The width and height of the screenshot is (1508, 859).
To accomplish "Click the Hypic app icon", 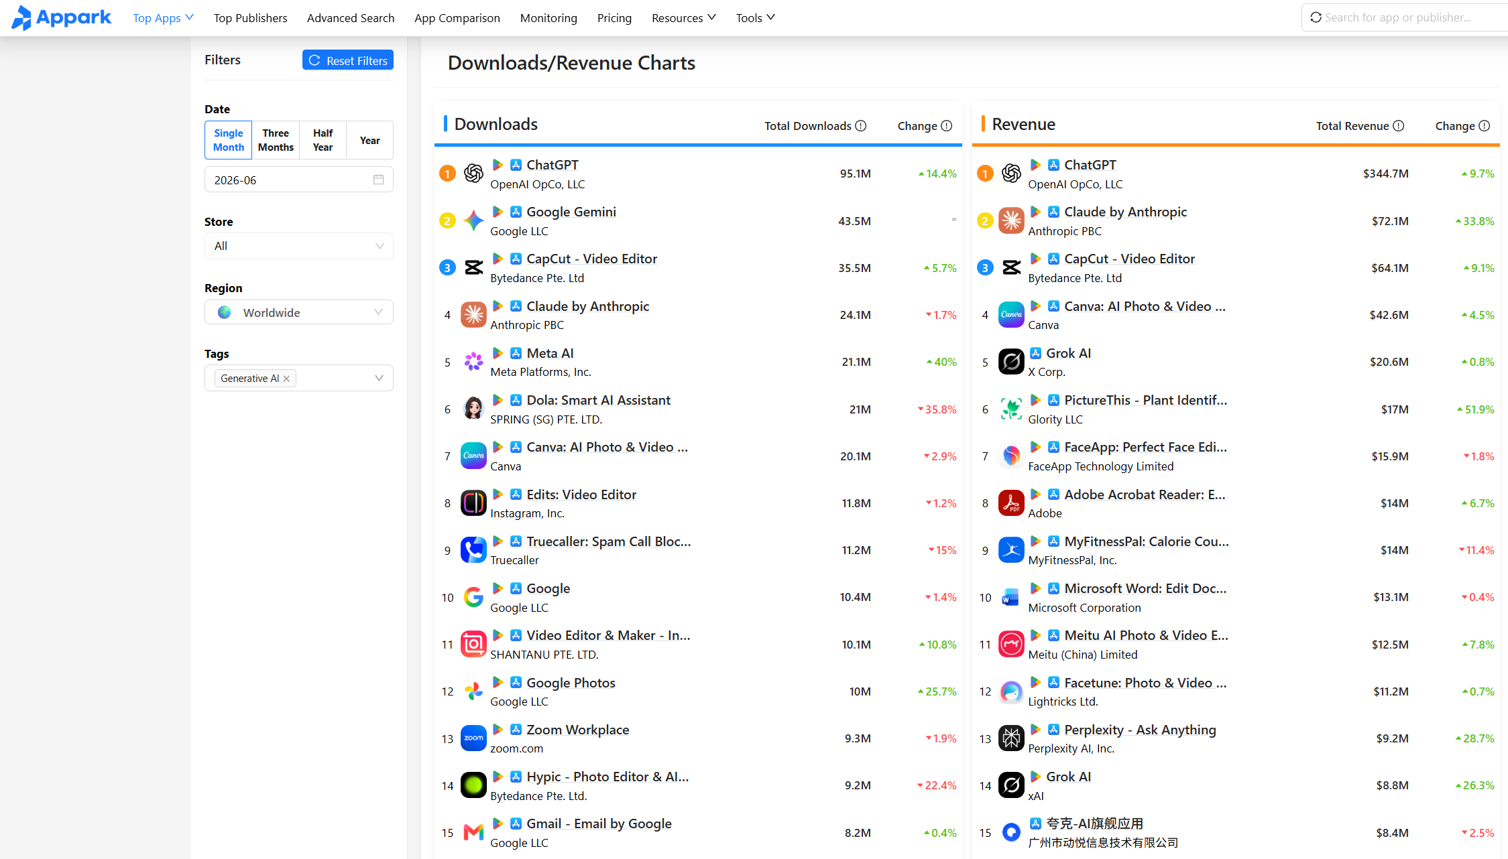I will coord(473,785).
